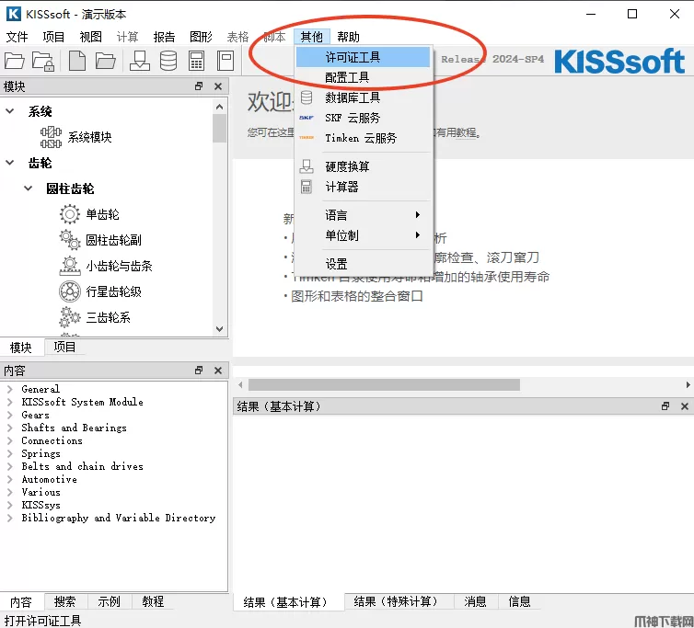Click module tree scrollbar down arrow
Viewport: 694px width, 628px height.
click(220, 329)
